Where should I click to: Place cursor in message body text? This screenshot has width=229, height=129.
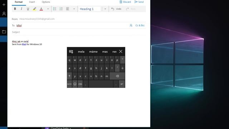pyautogui.click(x=20, y=42)
